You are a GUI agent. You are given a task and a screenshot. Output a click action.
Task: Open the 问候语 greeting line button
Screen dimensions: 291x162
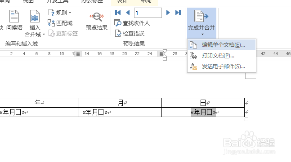14,20
